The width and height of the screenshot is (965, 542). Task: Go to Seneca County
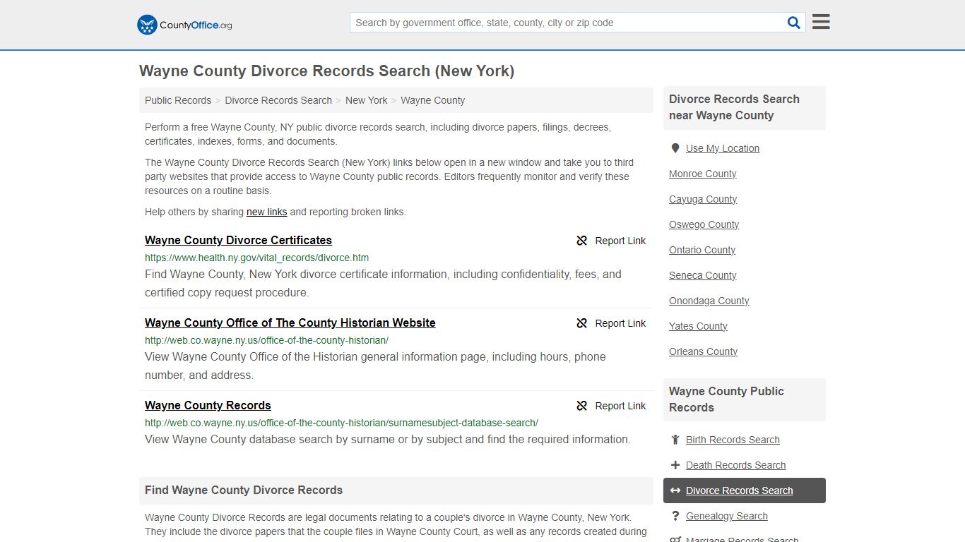point(702,275)
